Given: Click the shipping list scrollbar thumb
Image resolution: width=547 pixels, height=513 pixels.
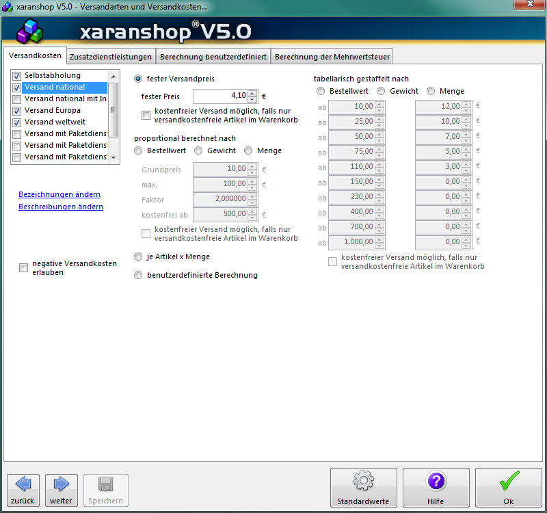Looking at the screenshot, I should (x=114, y=110).
